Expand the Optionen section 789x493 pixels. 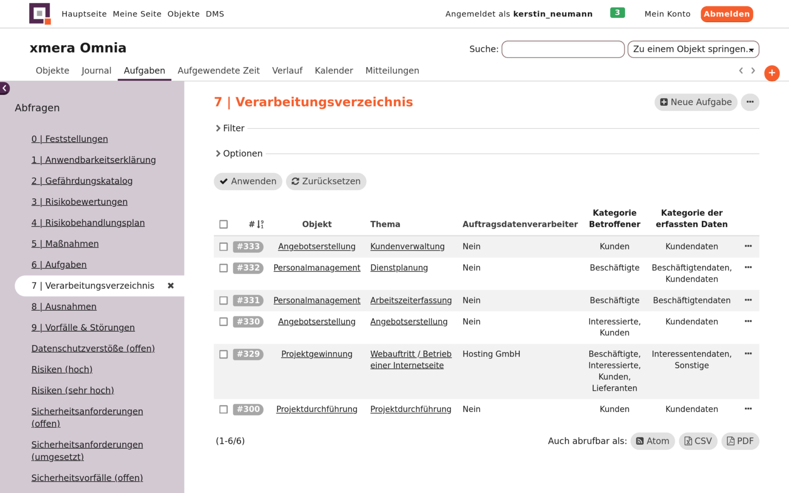tap(239, 153)
